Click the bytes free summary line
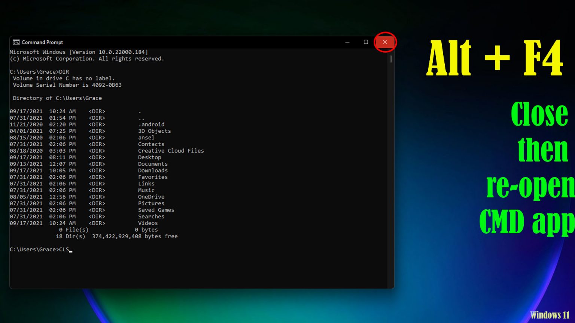Screen dimensions: 575x323 click(116, 236)
